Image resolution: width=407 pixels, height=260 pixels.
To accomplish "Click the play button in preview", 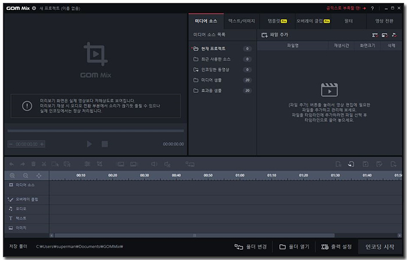I will (x=90, y=144).
